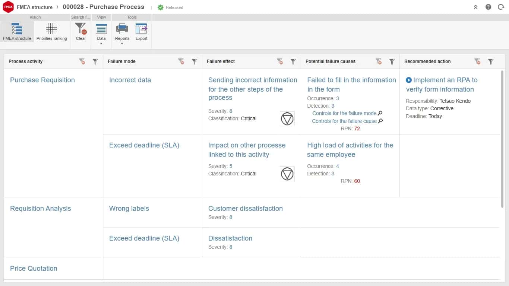Select Wrong labels failure mode
Viewport: 509px width, 286px height.
[x=129, y=209]
